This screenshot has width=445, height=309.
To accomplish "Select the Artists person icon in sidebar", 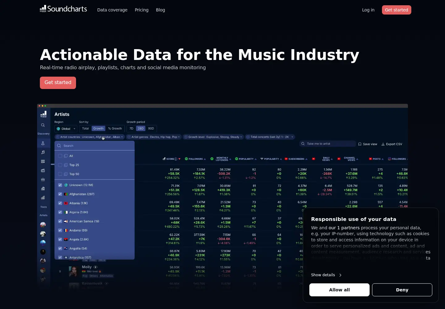I will 43,143.
